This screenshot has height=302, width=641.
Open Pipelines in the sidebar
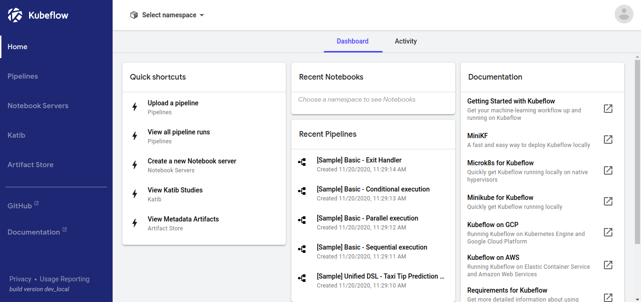coord(23,76)
